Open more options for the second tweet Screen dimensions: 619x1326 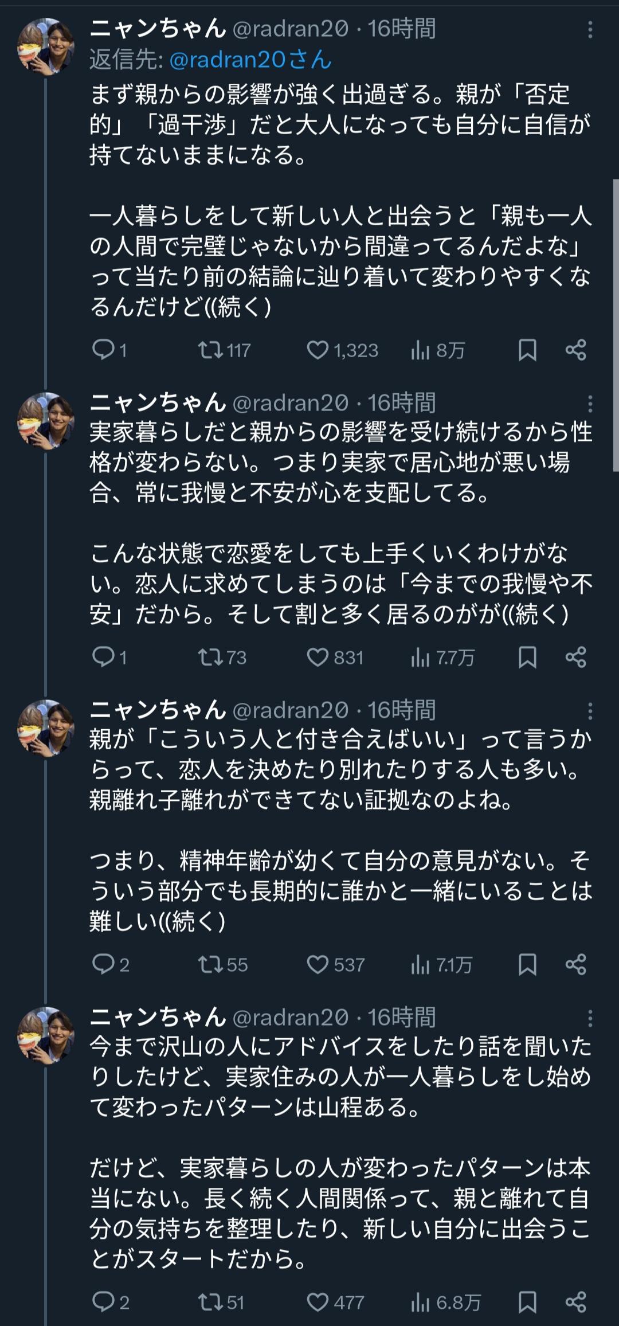[x=590, y=404]
